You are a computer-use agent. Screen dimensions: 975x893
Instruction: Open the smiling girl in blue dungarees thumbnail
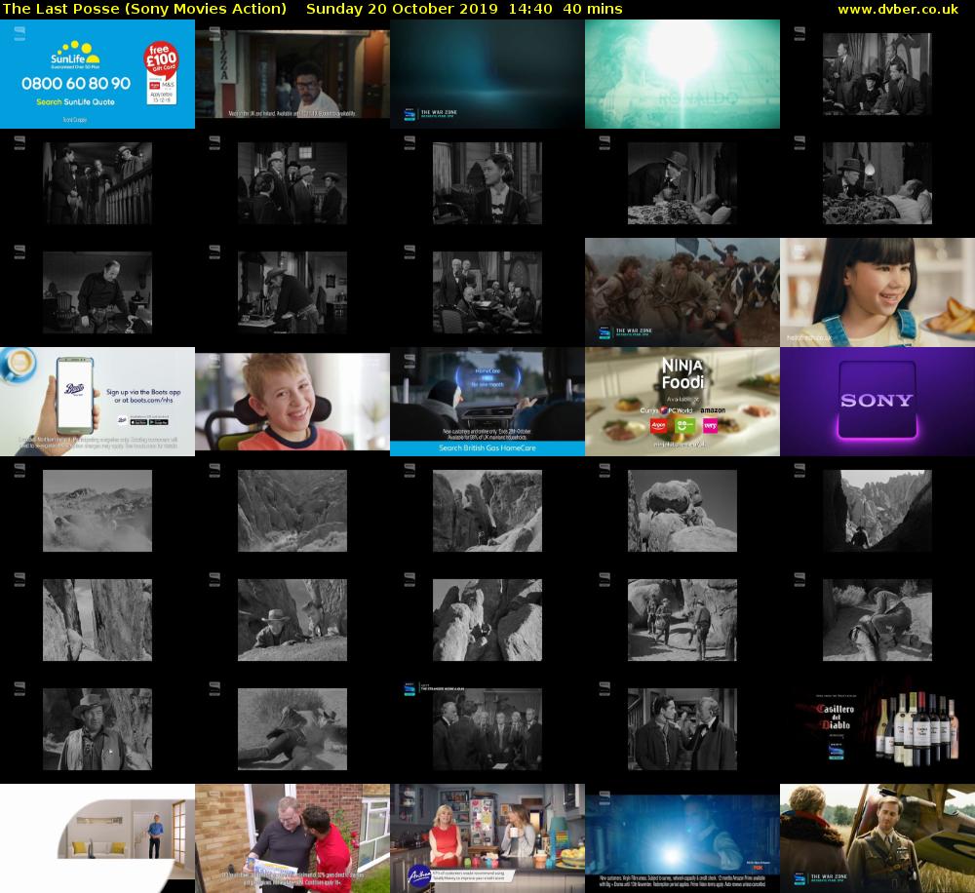point(877,292)
